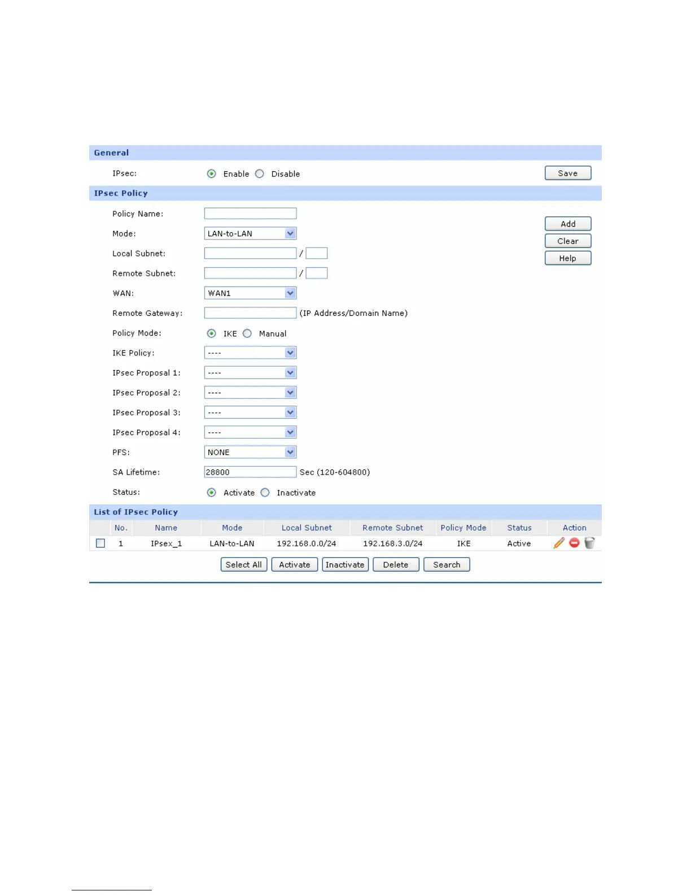Click the Save button
Image resolution: width=691 pixels, height=895 pixels.
[x=568, y=173]
